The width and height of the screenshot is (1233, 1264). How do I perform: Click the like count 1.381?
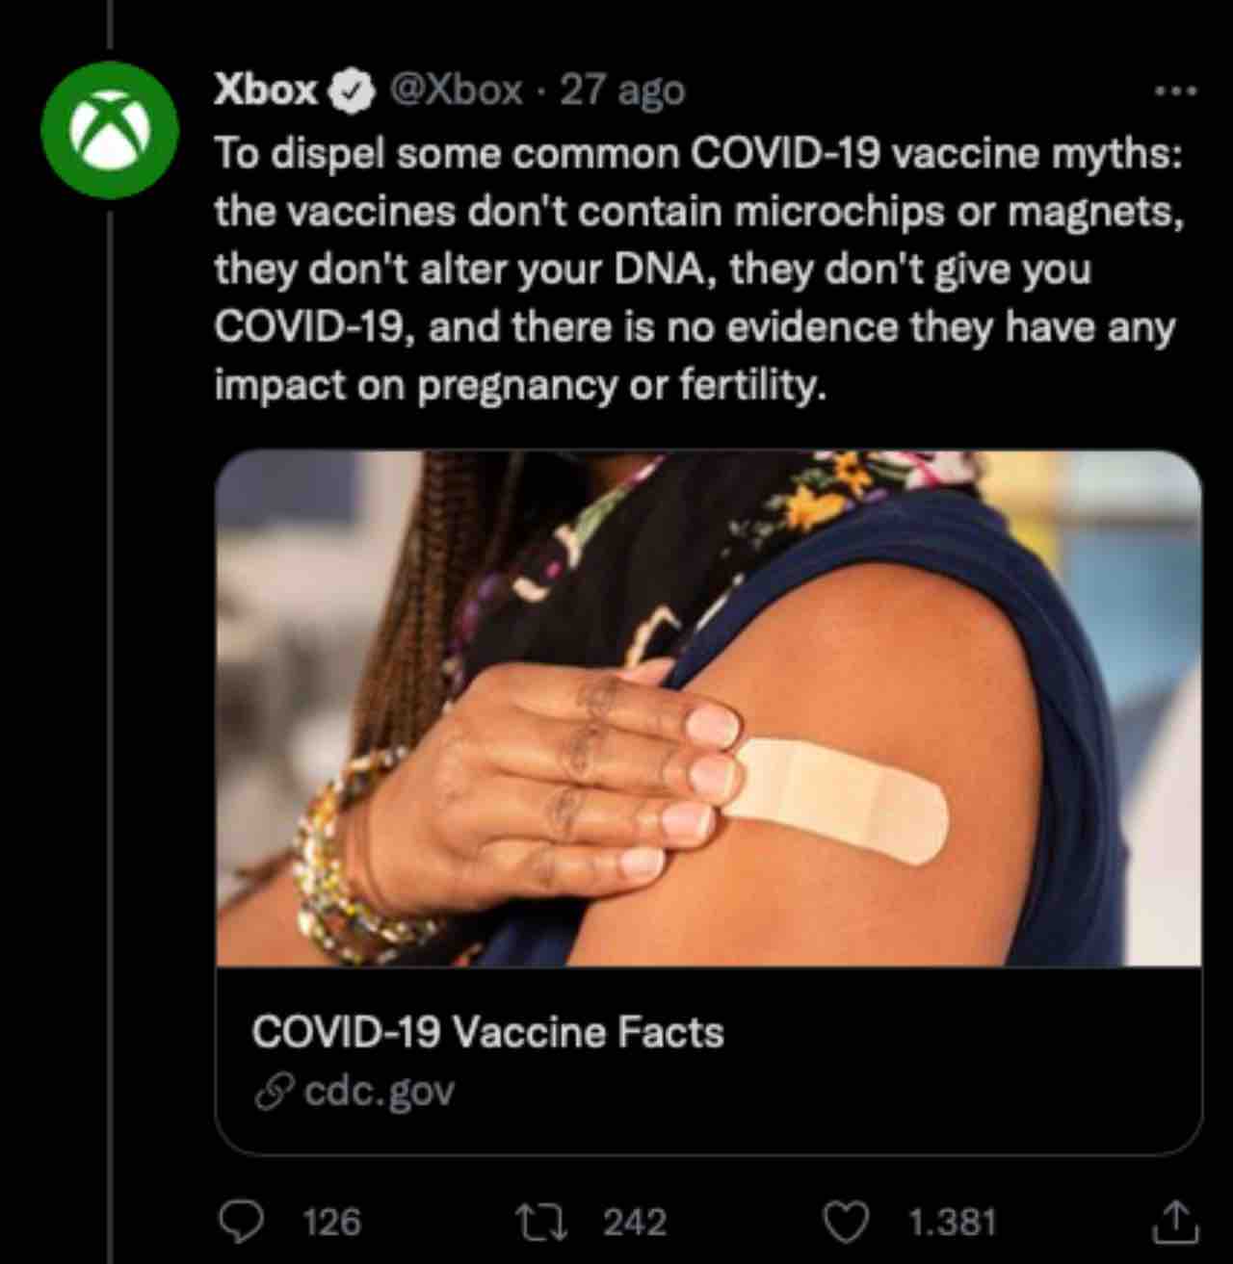952,1222
